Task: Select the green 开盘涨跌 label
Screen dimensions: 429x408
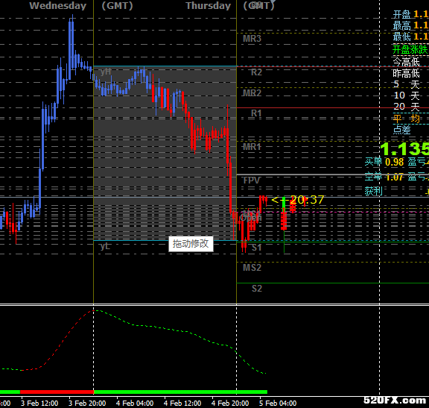Action: (x=410, y=49)
